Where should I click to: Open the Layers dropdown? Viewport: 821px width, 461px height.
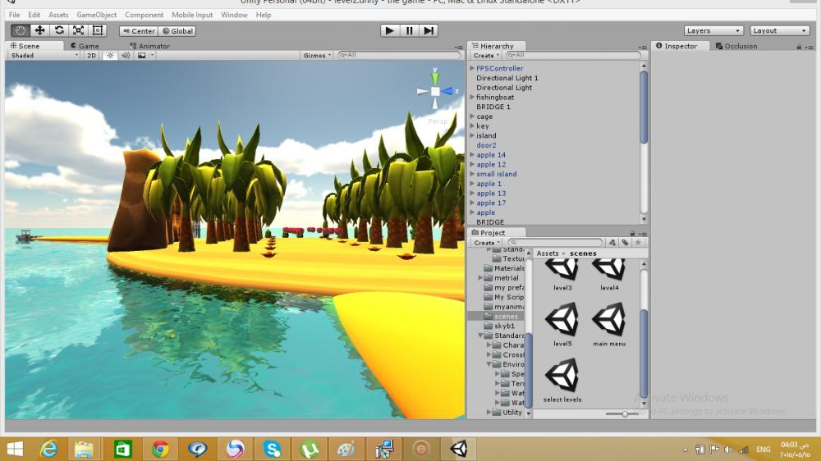tap(713, 31)
